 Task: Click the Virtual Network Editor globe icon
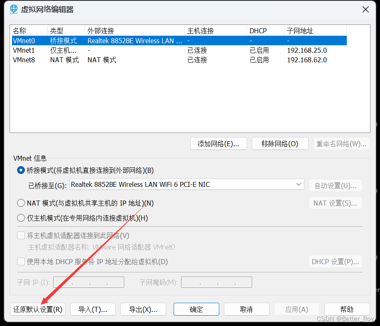[14, 9]
